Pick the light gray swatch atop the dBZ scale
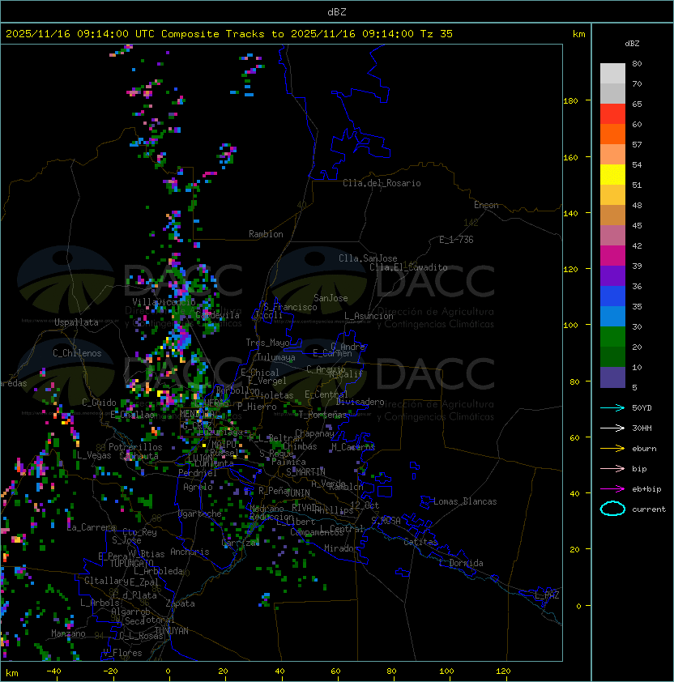The width and height of the screenshot is (674, 682). tap(612, 74)
